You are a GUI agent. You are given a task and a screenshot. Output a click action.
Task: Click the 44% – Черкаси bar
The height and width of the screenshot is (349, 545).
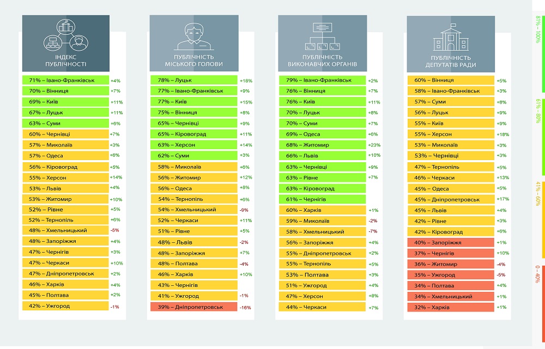322,307
